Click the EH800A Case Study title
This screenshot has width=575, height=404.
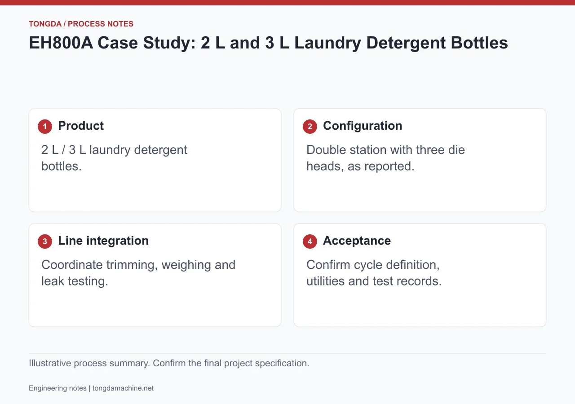pyautogui.click(x=268, y=43)
